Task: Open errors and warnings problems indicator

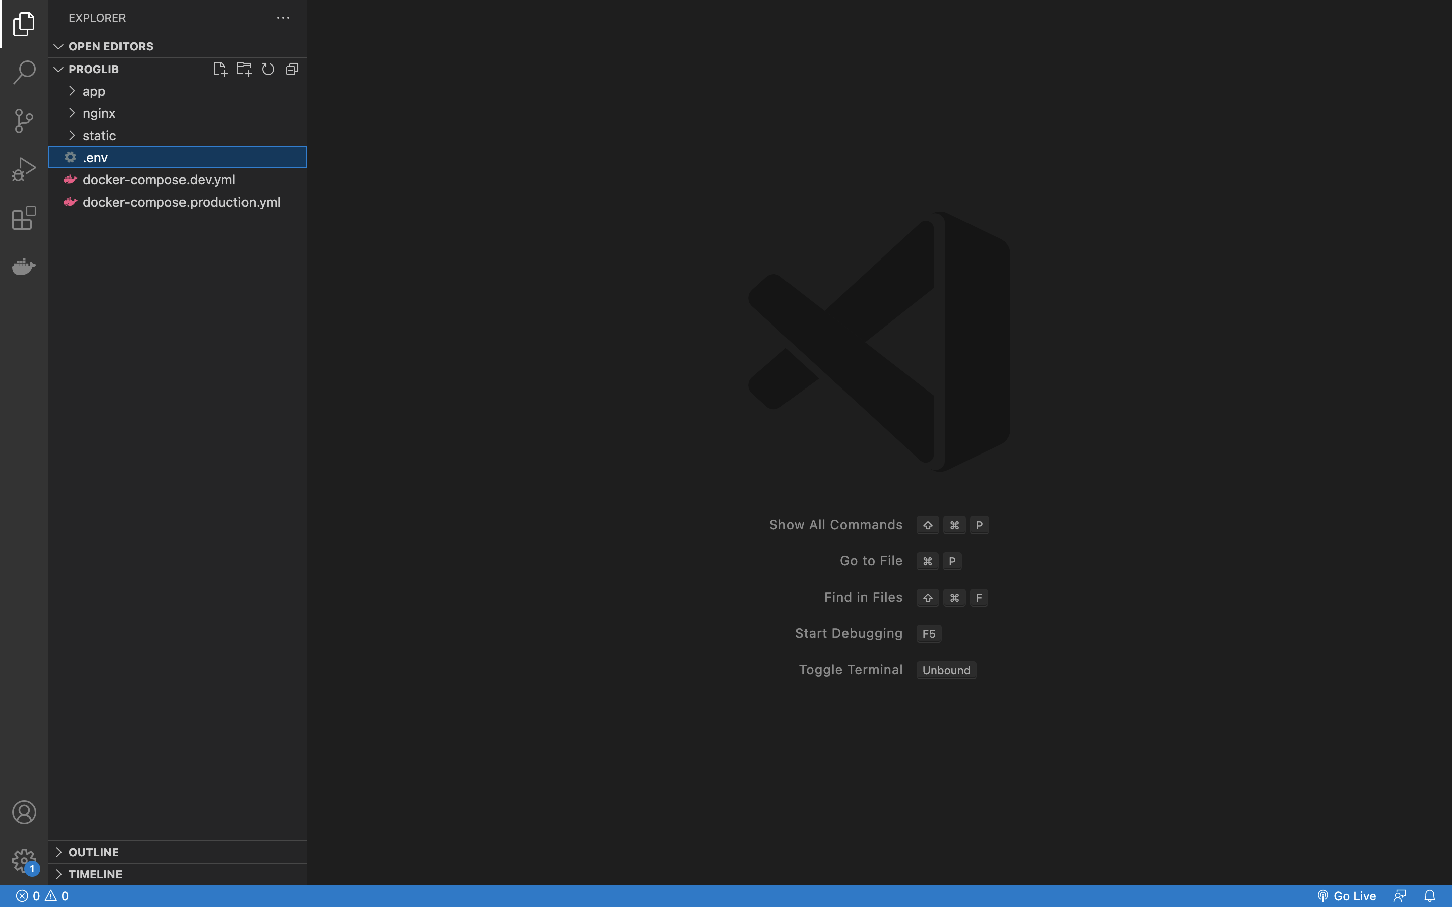Action: click(x=42, y=895)
